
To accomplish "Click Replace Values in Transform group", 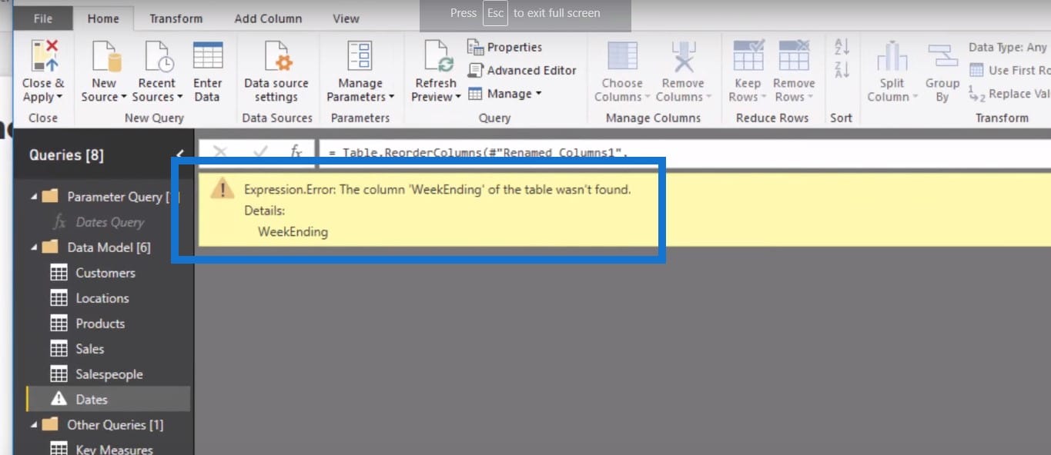I will click(1010, 94).
